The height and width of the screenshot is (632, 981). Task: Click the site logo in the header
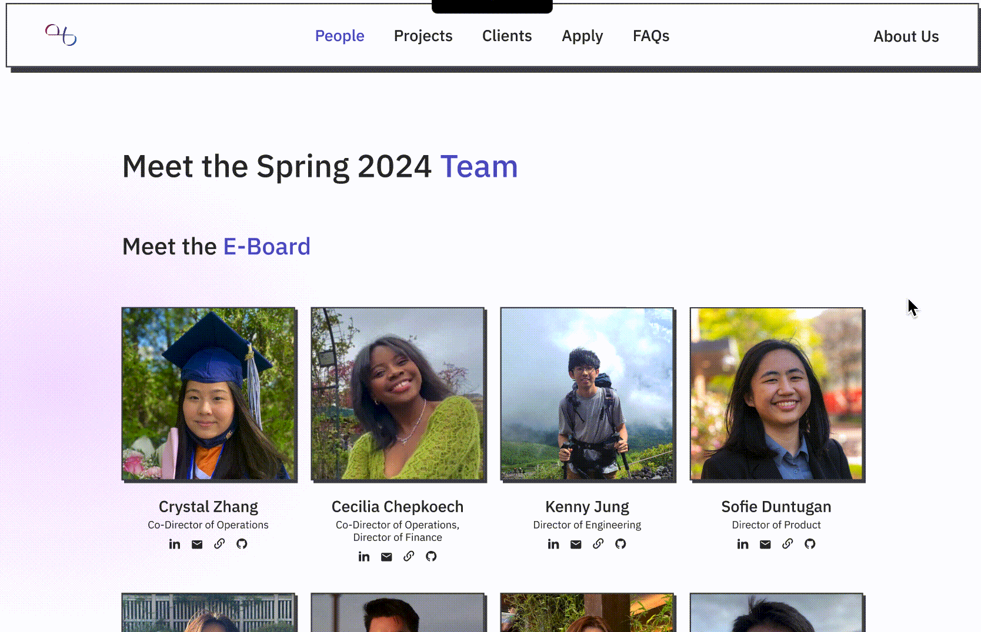click(61, 35)
